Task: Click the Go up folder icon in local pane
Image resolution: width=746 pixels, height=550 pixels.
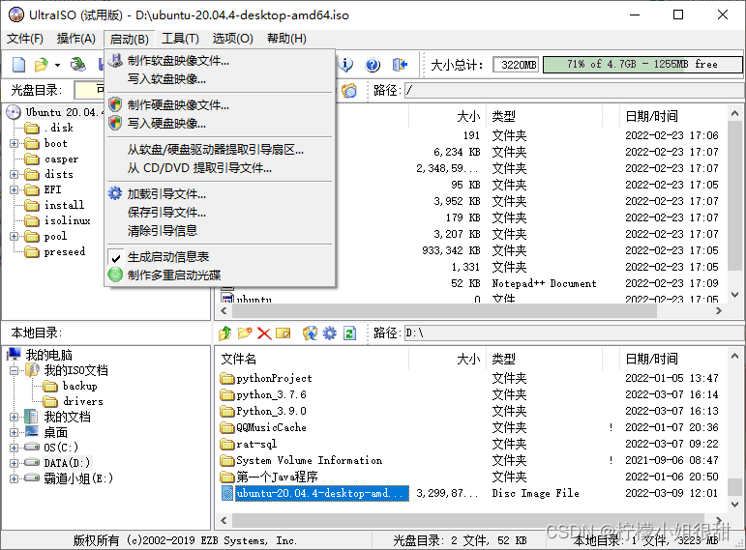Action: coord(225,333)
